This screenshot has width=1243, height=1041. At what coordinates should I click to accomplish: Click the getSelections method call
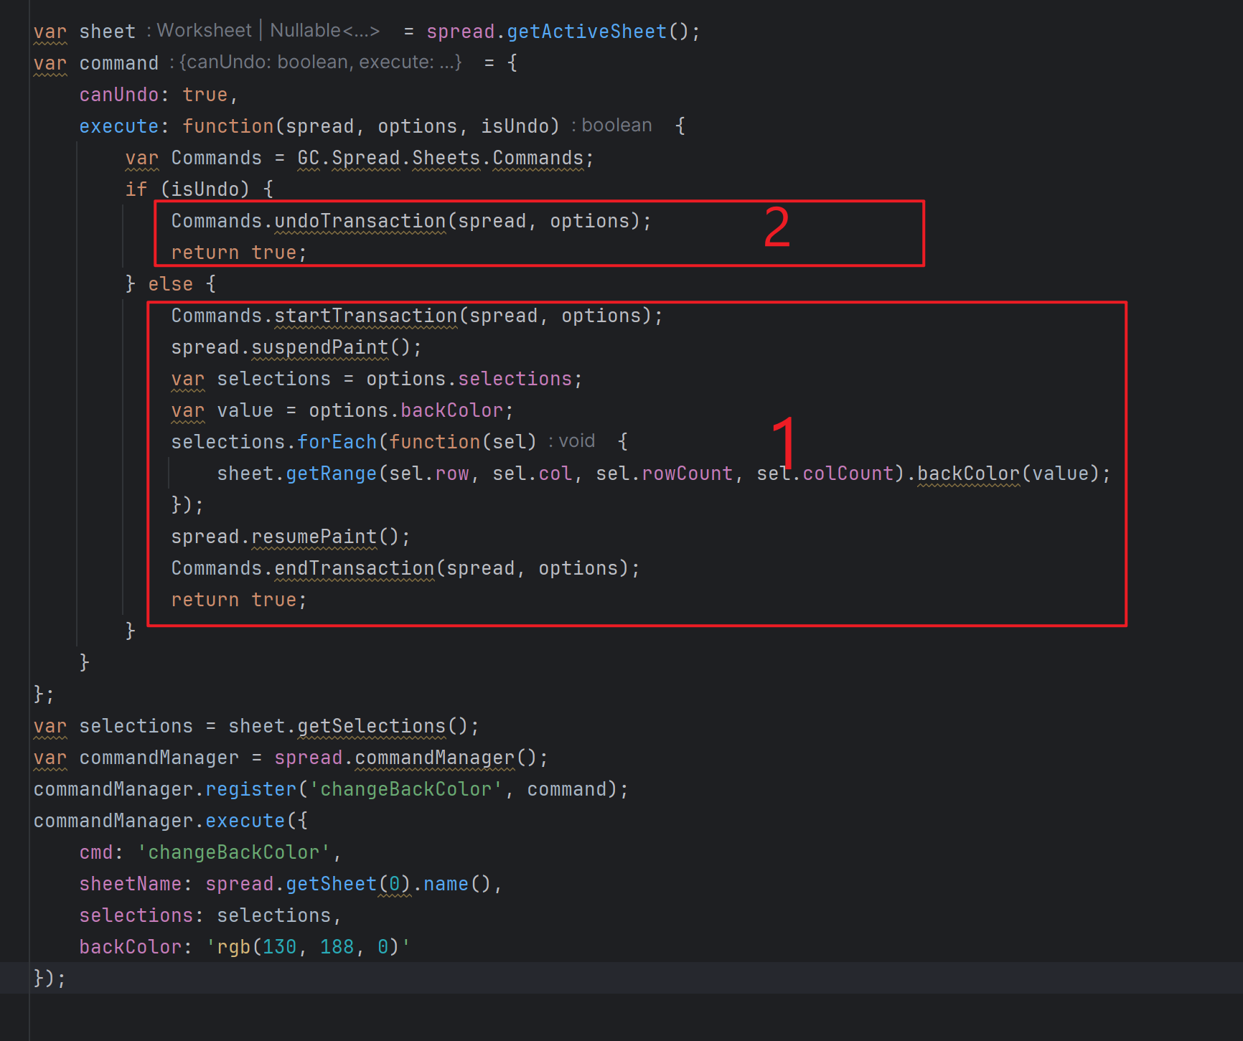click(x=371, y=726)
